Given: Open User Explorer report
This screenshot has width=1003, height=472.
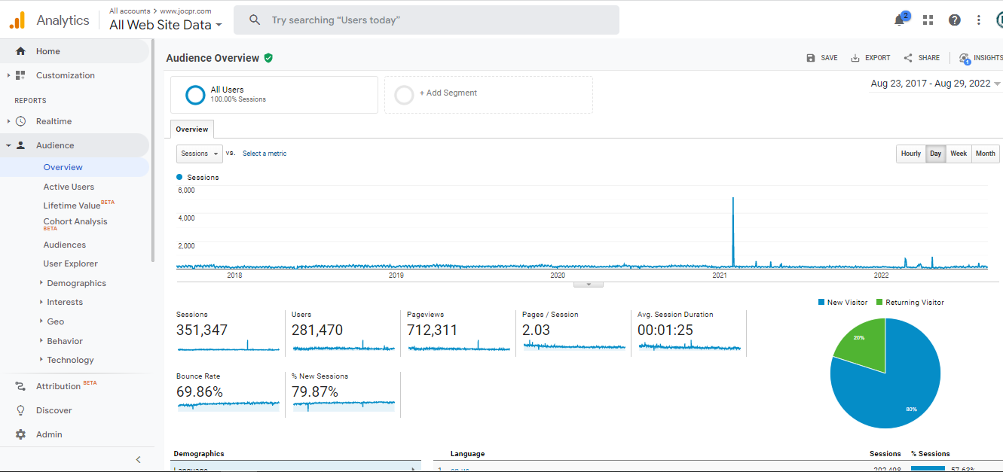Looking at the screenshot, I should point(71,263).
